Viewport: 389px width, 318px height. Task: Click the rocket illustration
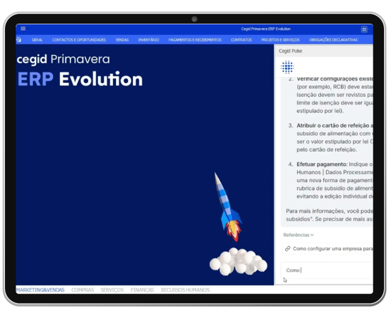(x=229, y=207)
